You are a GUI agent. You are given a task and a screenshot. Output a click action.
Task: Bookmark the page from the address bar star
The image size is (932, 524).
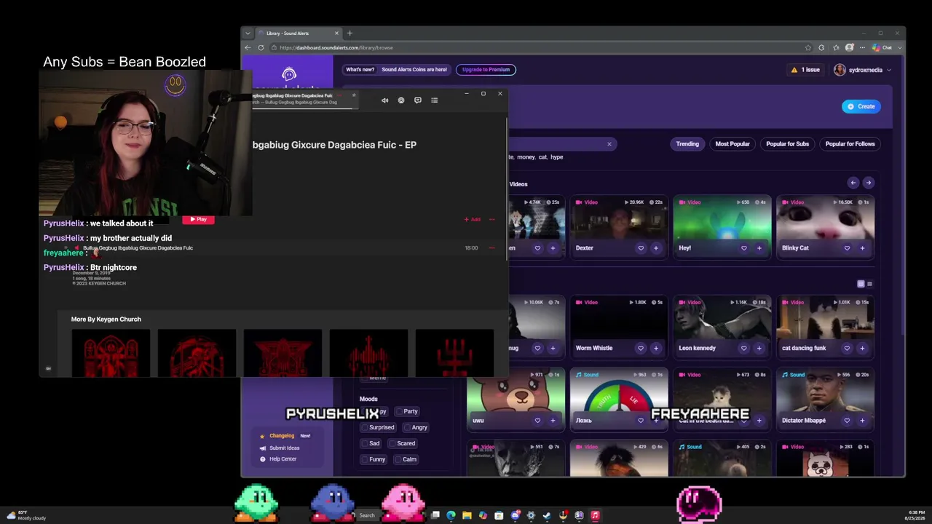click(x=808, y=48)
